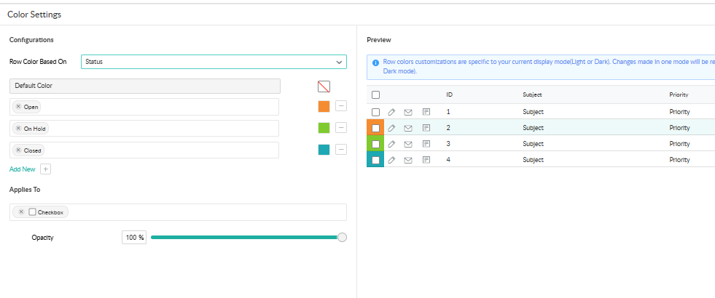Click the notes icon in row 3
This screenshot has height=298, width=715.
[x=426, y=144]
